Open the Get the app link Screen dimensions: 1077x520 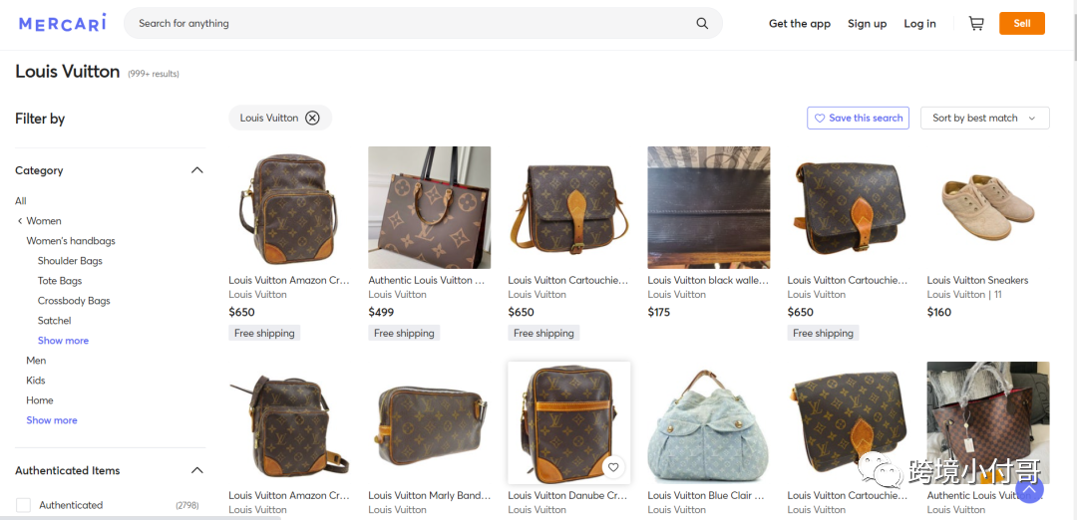click(x=800, y=23)
